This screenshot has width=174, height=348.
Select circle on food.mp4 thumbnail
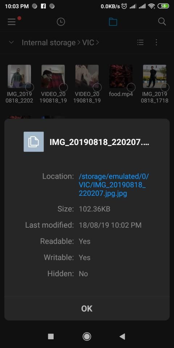tap(131, 87)
